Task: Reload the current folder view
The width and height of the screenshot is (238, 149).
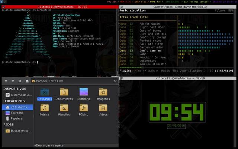Action: coord(115,81)
